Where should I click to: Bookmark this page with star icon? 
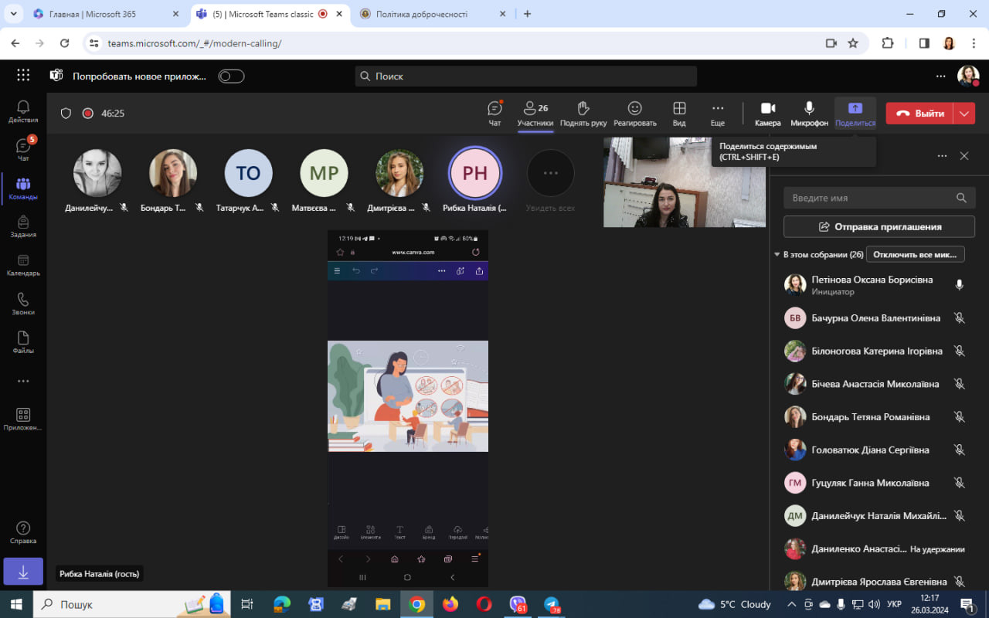coord(853,43)
